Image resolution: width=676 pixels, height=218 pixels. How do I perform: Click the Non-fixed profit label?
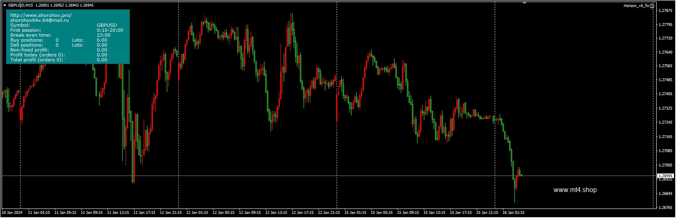coord(30,50)
